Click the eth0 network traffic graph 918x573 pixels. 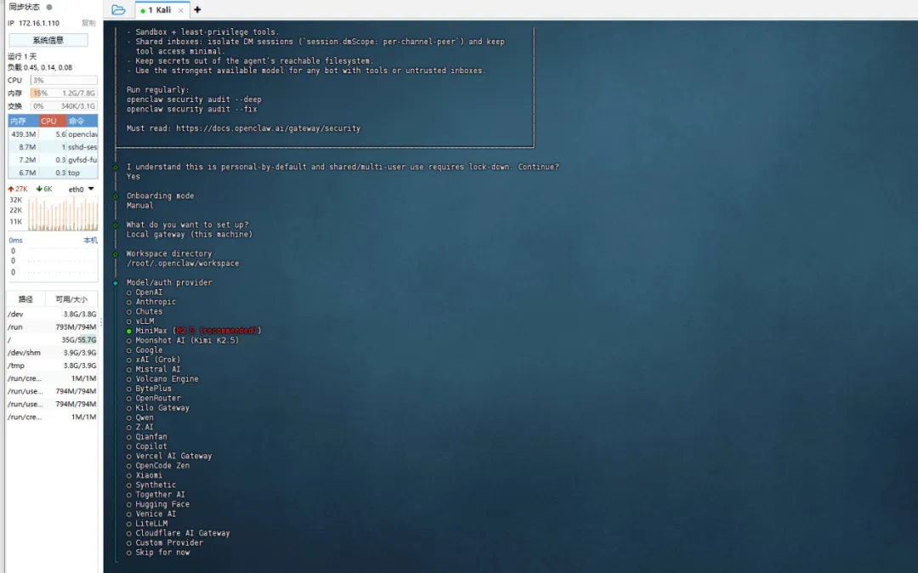62,213
